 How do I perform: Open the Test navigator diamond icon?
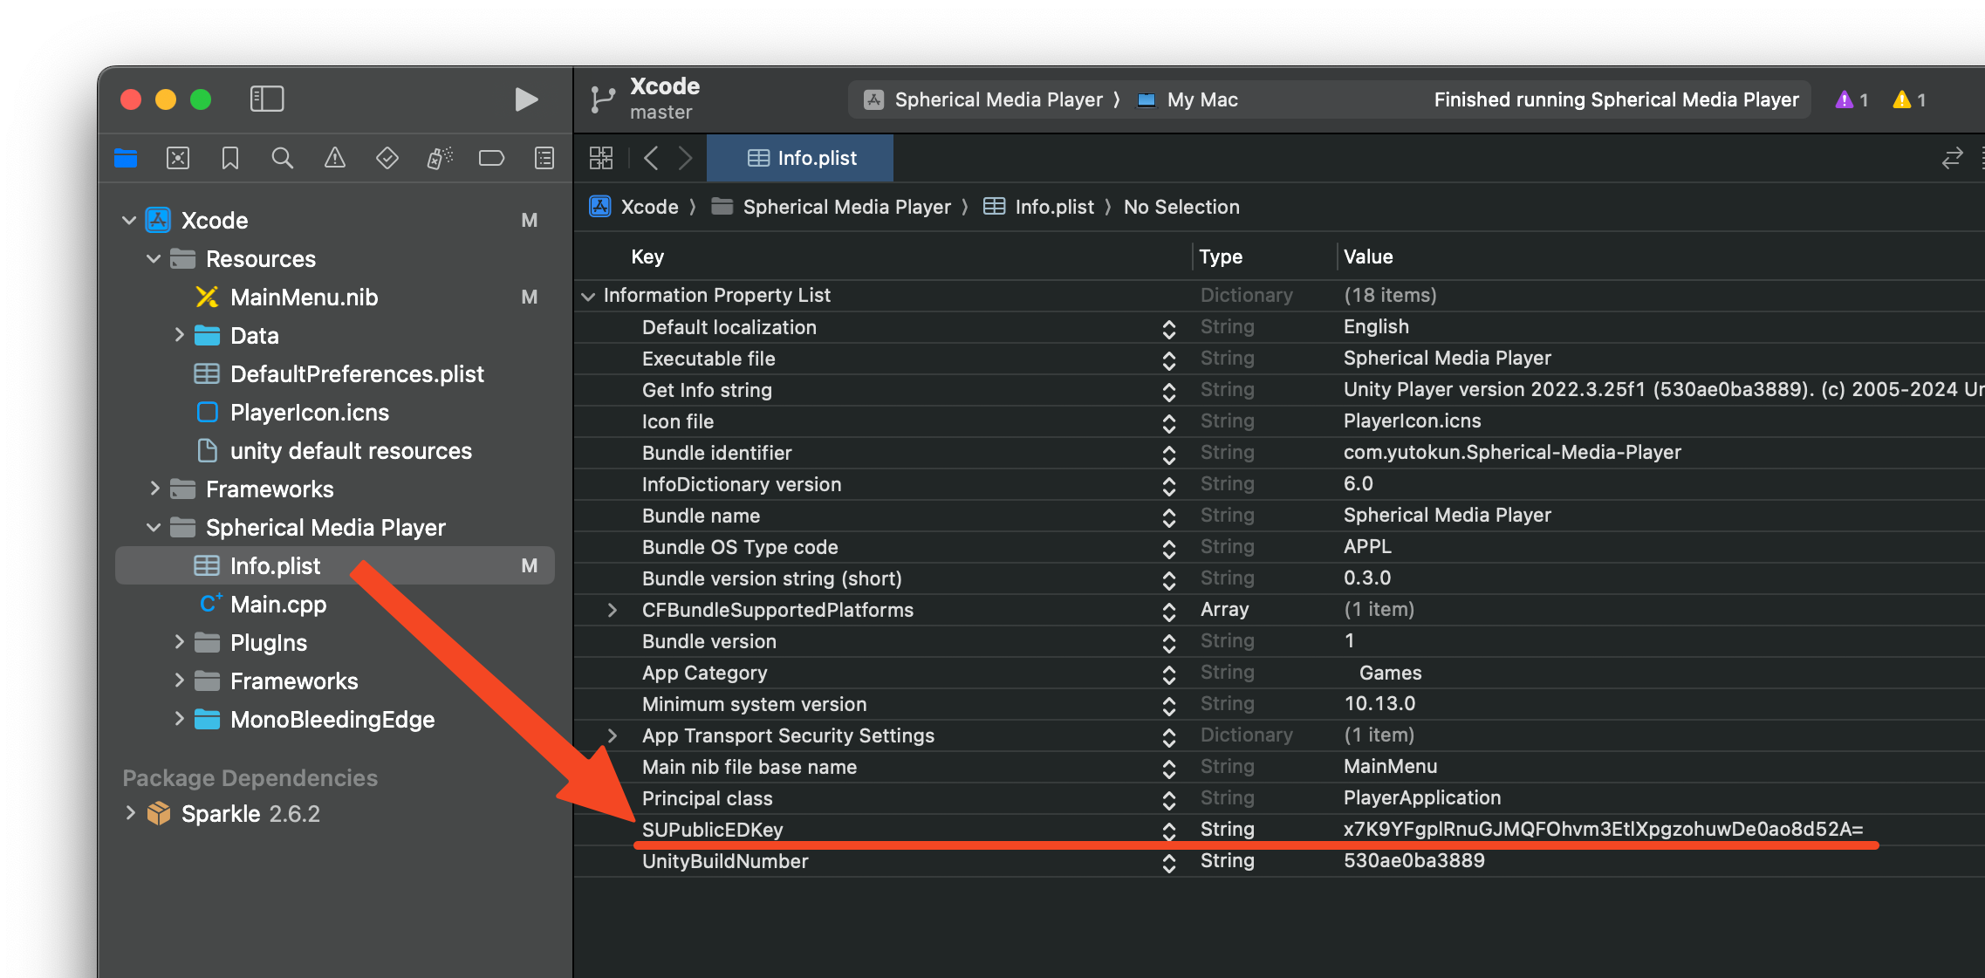coord(387,158)
